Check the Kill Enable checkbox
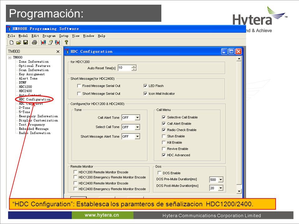 (x=164, y=142)
